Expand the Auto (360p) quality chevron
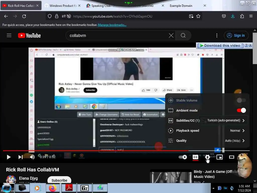 pos(243,141)
